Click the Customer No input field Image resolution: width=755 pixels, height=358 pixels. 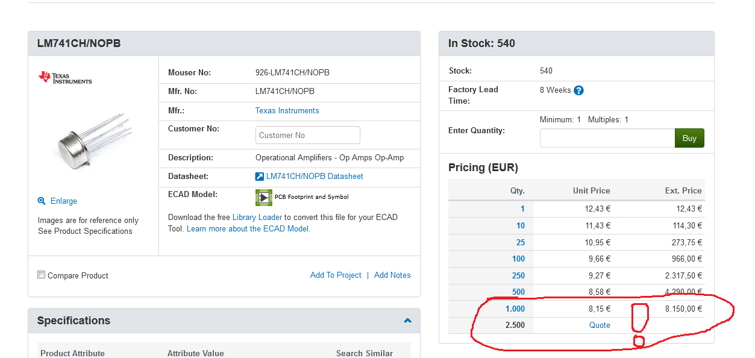click(x=308, y=135)
